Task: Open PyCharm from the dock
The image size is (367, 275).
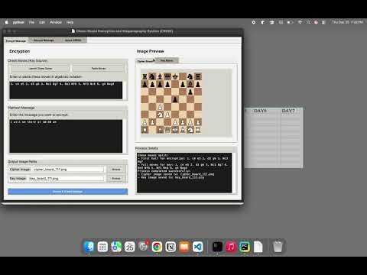Action: pos(245,247)
